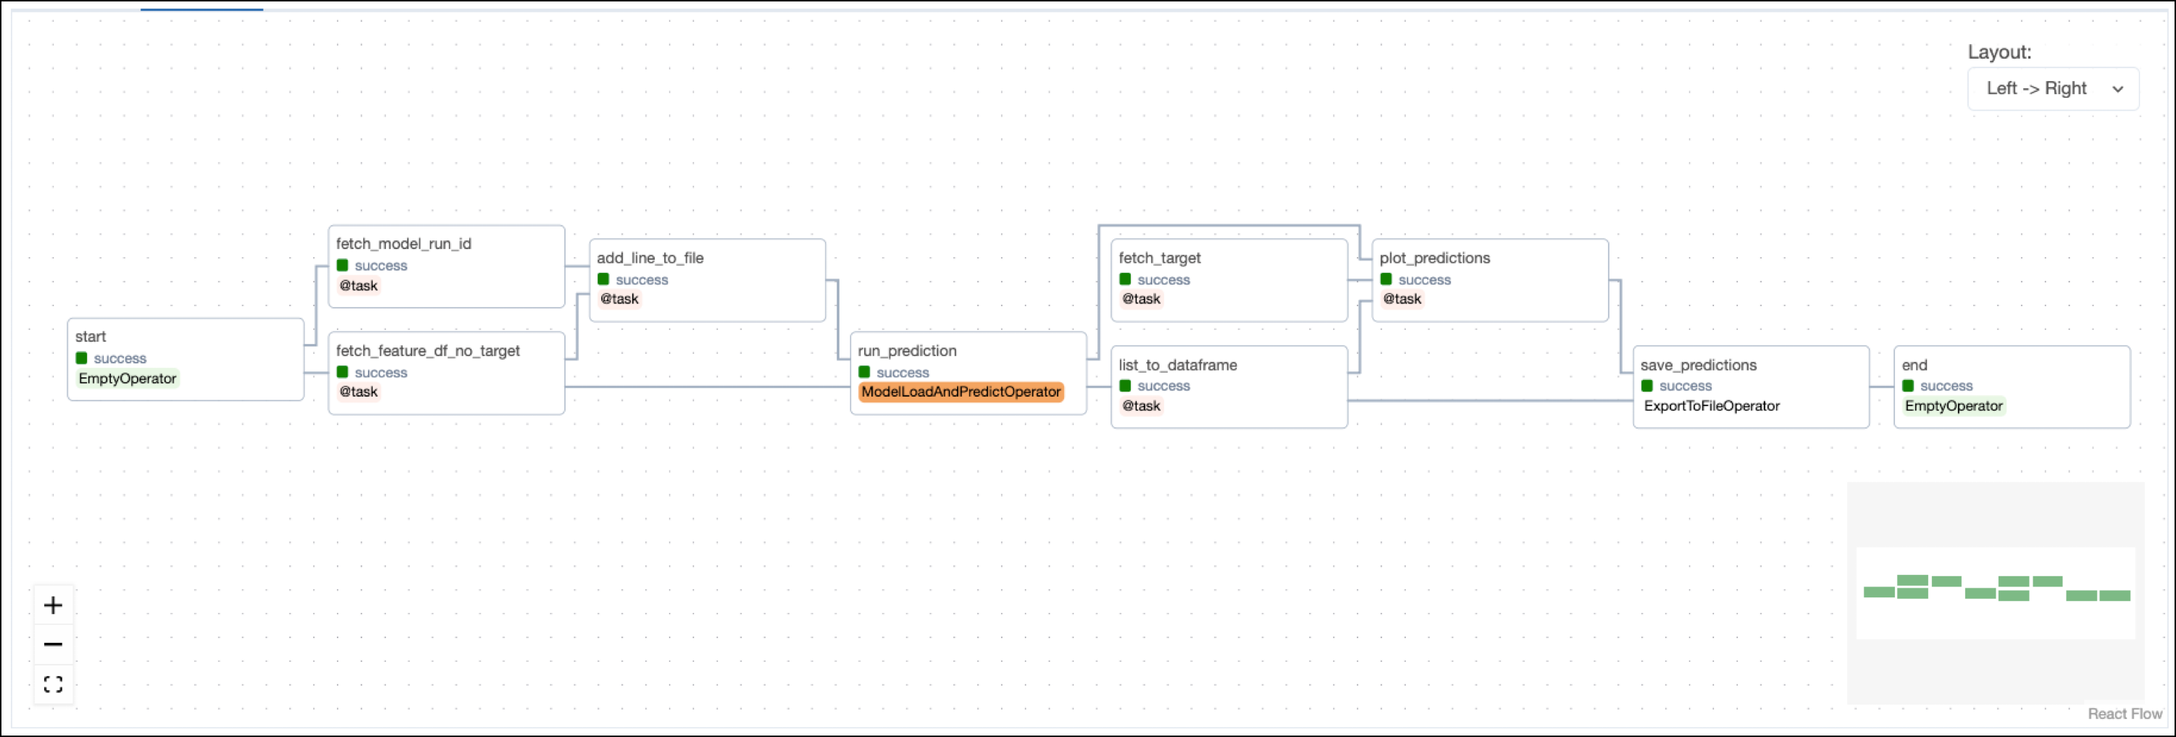
Task: Click the zoom in plus icon
Action: pyautogui.click(x=53, y=605)
